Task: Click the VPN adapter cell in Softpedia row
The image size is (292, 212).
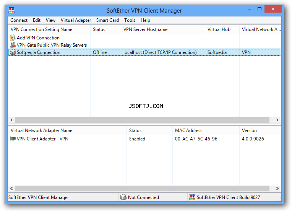Action: 246,52
